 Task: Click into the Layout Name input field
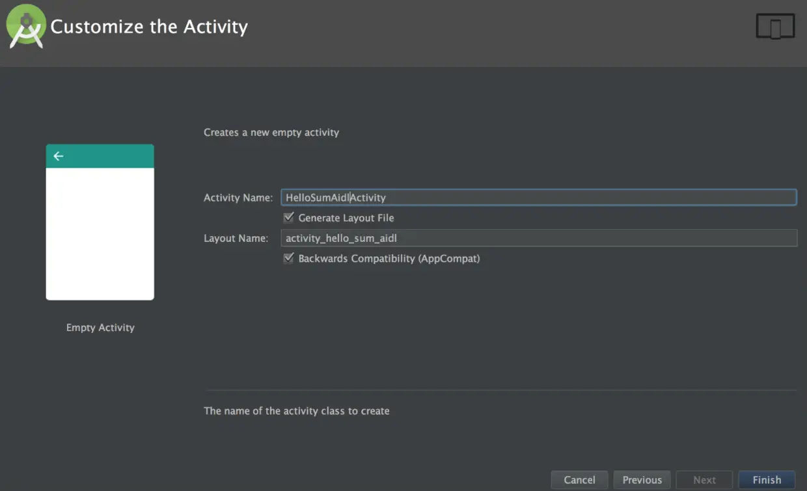pos(538,238)
